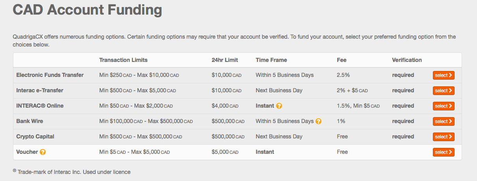Click the Time Frame column header
Viewport: 477px width, 181px height.
pos(271,60)
